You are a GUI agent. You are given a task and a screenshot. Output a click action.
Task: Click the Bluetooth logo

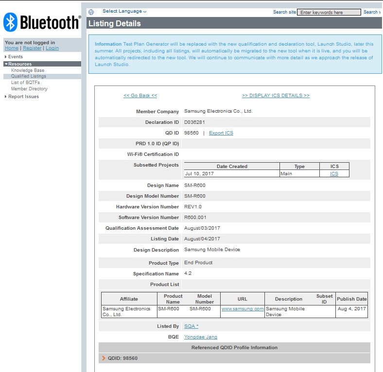tap(42, 22)
